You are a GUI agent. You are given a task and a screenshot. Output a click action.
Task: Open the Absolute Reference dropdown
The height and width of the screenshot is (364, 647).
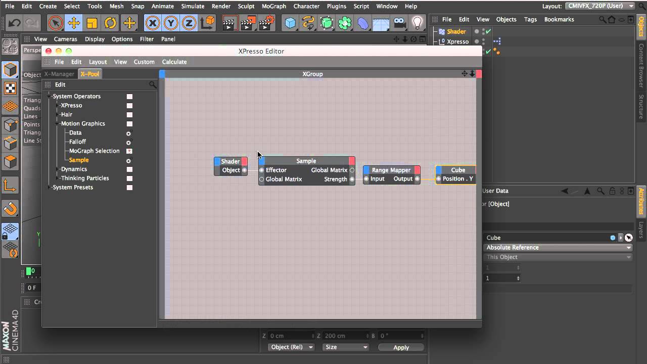pos(559,248)
